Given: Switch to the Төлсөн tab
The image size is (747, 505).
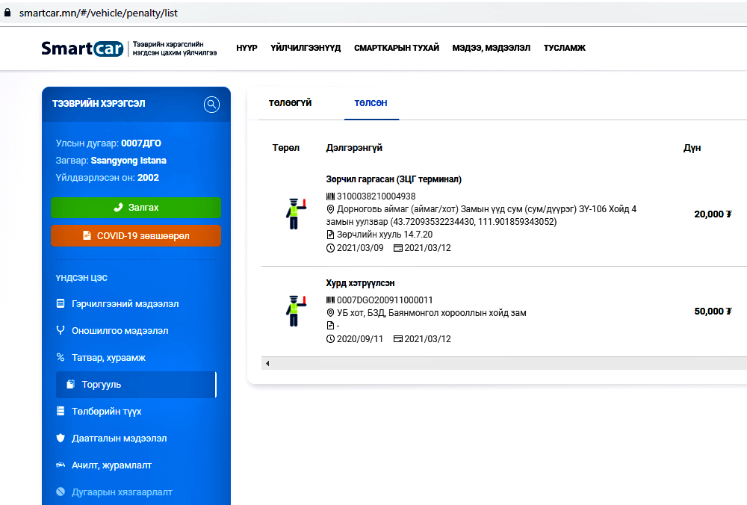Looking at the screenshot, I should tap(371, 103).
